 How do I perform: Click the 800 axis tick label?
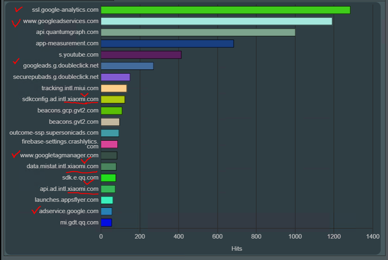pos(256,236)
